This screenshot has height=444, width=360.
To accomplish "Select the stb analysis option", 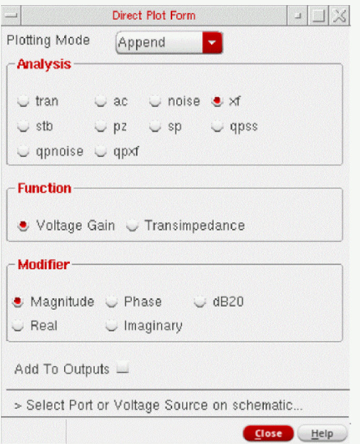I will [23, 126].
